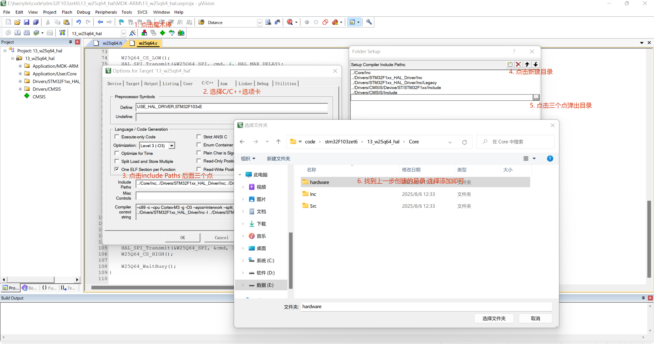This screenshot has width=654, height=344.
Task: Uncheck One ELF Section per Function
Action: (x=117, y=169)
